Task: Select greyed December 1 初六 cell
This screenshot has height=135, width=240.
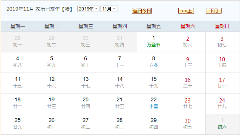Action: coord(222,124)
